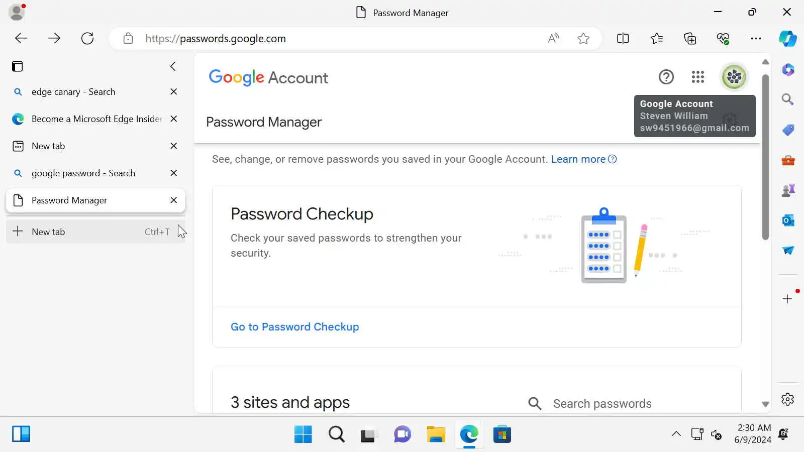Screen dimensions: 804x452
Task: Open Google apps grid icon
Action: (x=697, y=77)
